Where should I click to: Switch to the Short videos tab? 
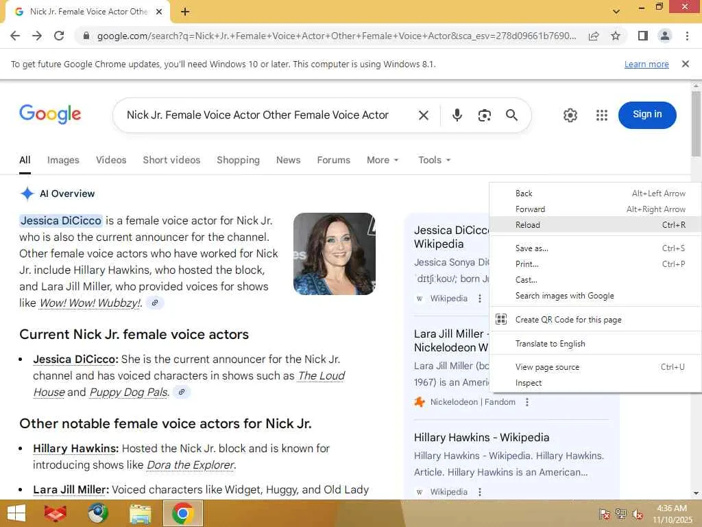(x=171, y=160)
